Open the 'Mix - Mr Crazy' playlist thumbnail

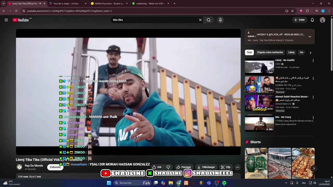point(259,123)
